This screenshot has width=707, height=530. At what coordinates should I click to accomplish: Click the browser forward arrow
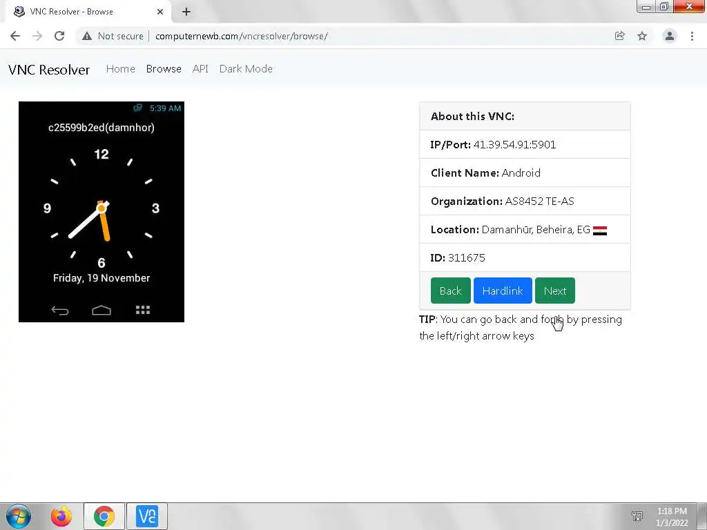click(37, 36)
